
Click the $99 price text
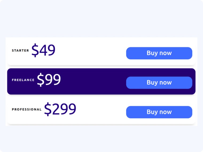49,80
